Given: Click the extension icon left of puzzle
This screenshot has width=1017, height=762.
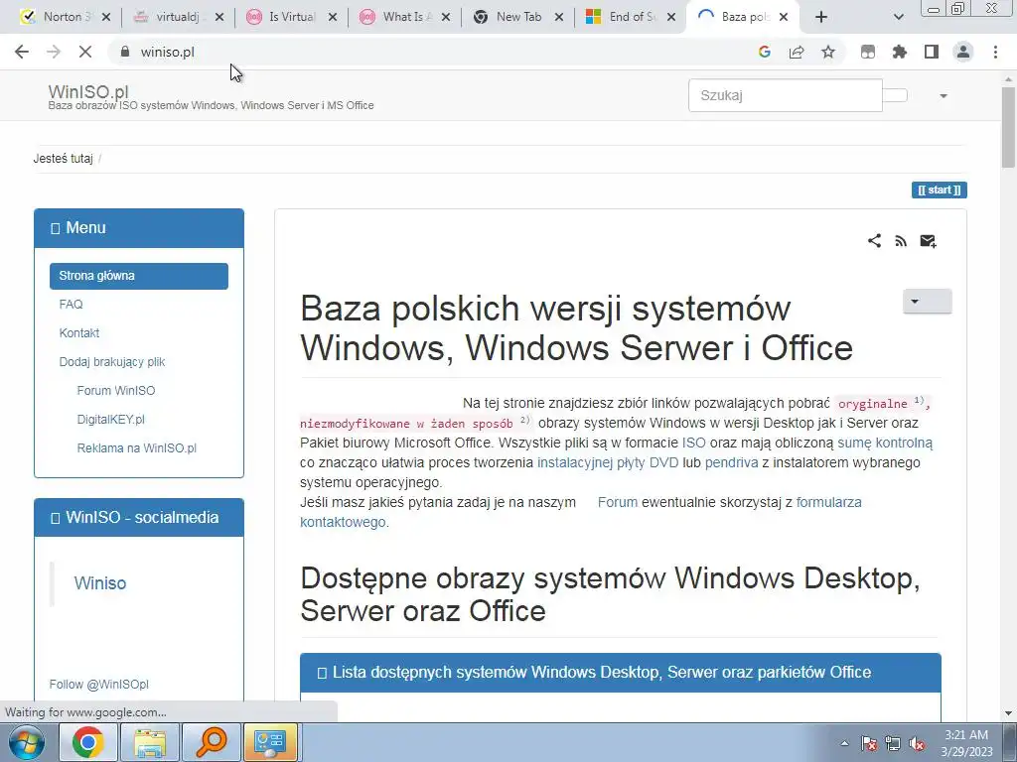Looking at the screenshot, I should tap(868, 52).
